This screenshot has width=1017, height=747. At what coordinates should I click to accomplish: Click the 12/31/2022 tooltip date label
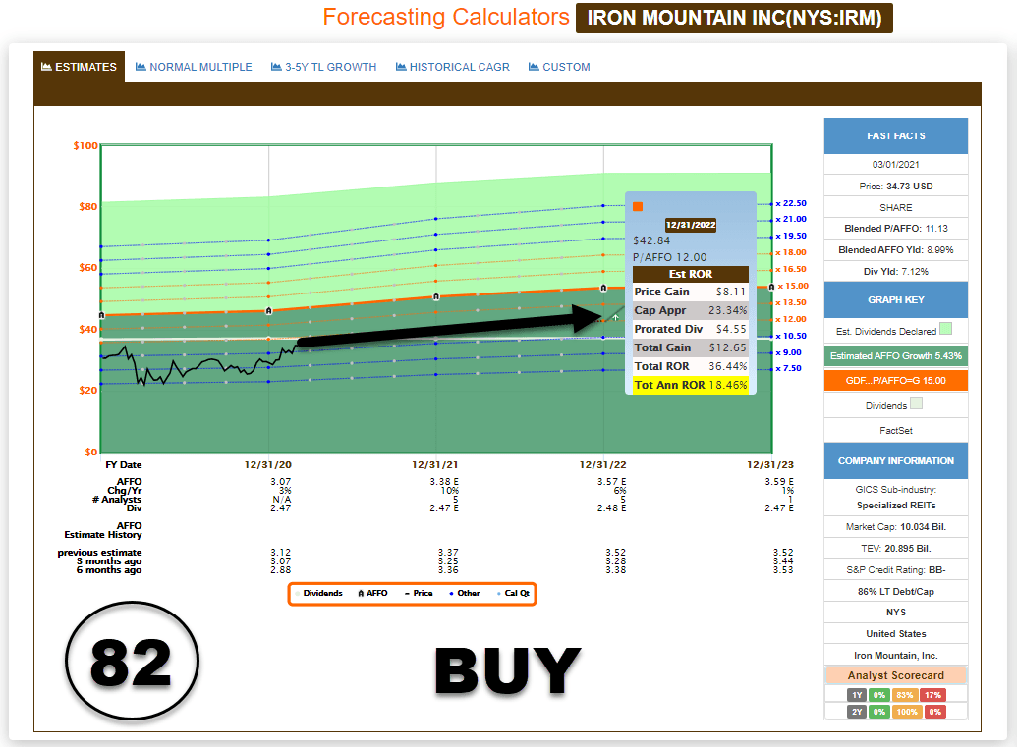click(691, 225)
